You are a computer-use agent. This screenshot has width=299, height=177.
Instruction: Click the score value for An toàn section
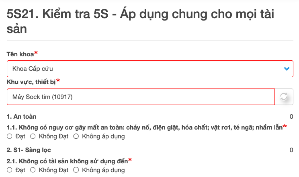click(291, 117)
